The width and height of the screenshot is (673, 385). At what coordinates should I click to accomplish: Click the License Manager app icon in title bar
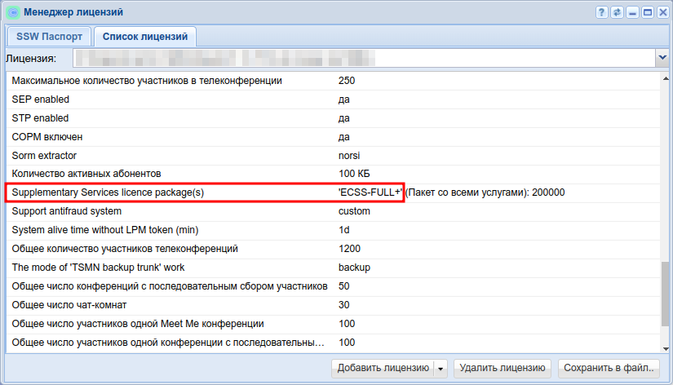(12, 12)
